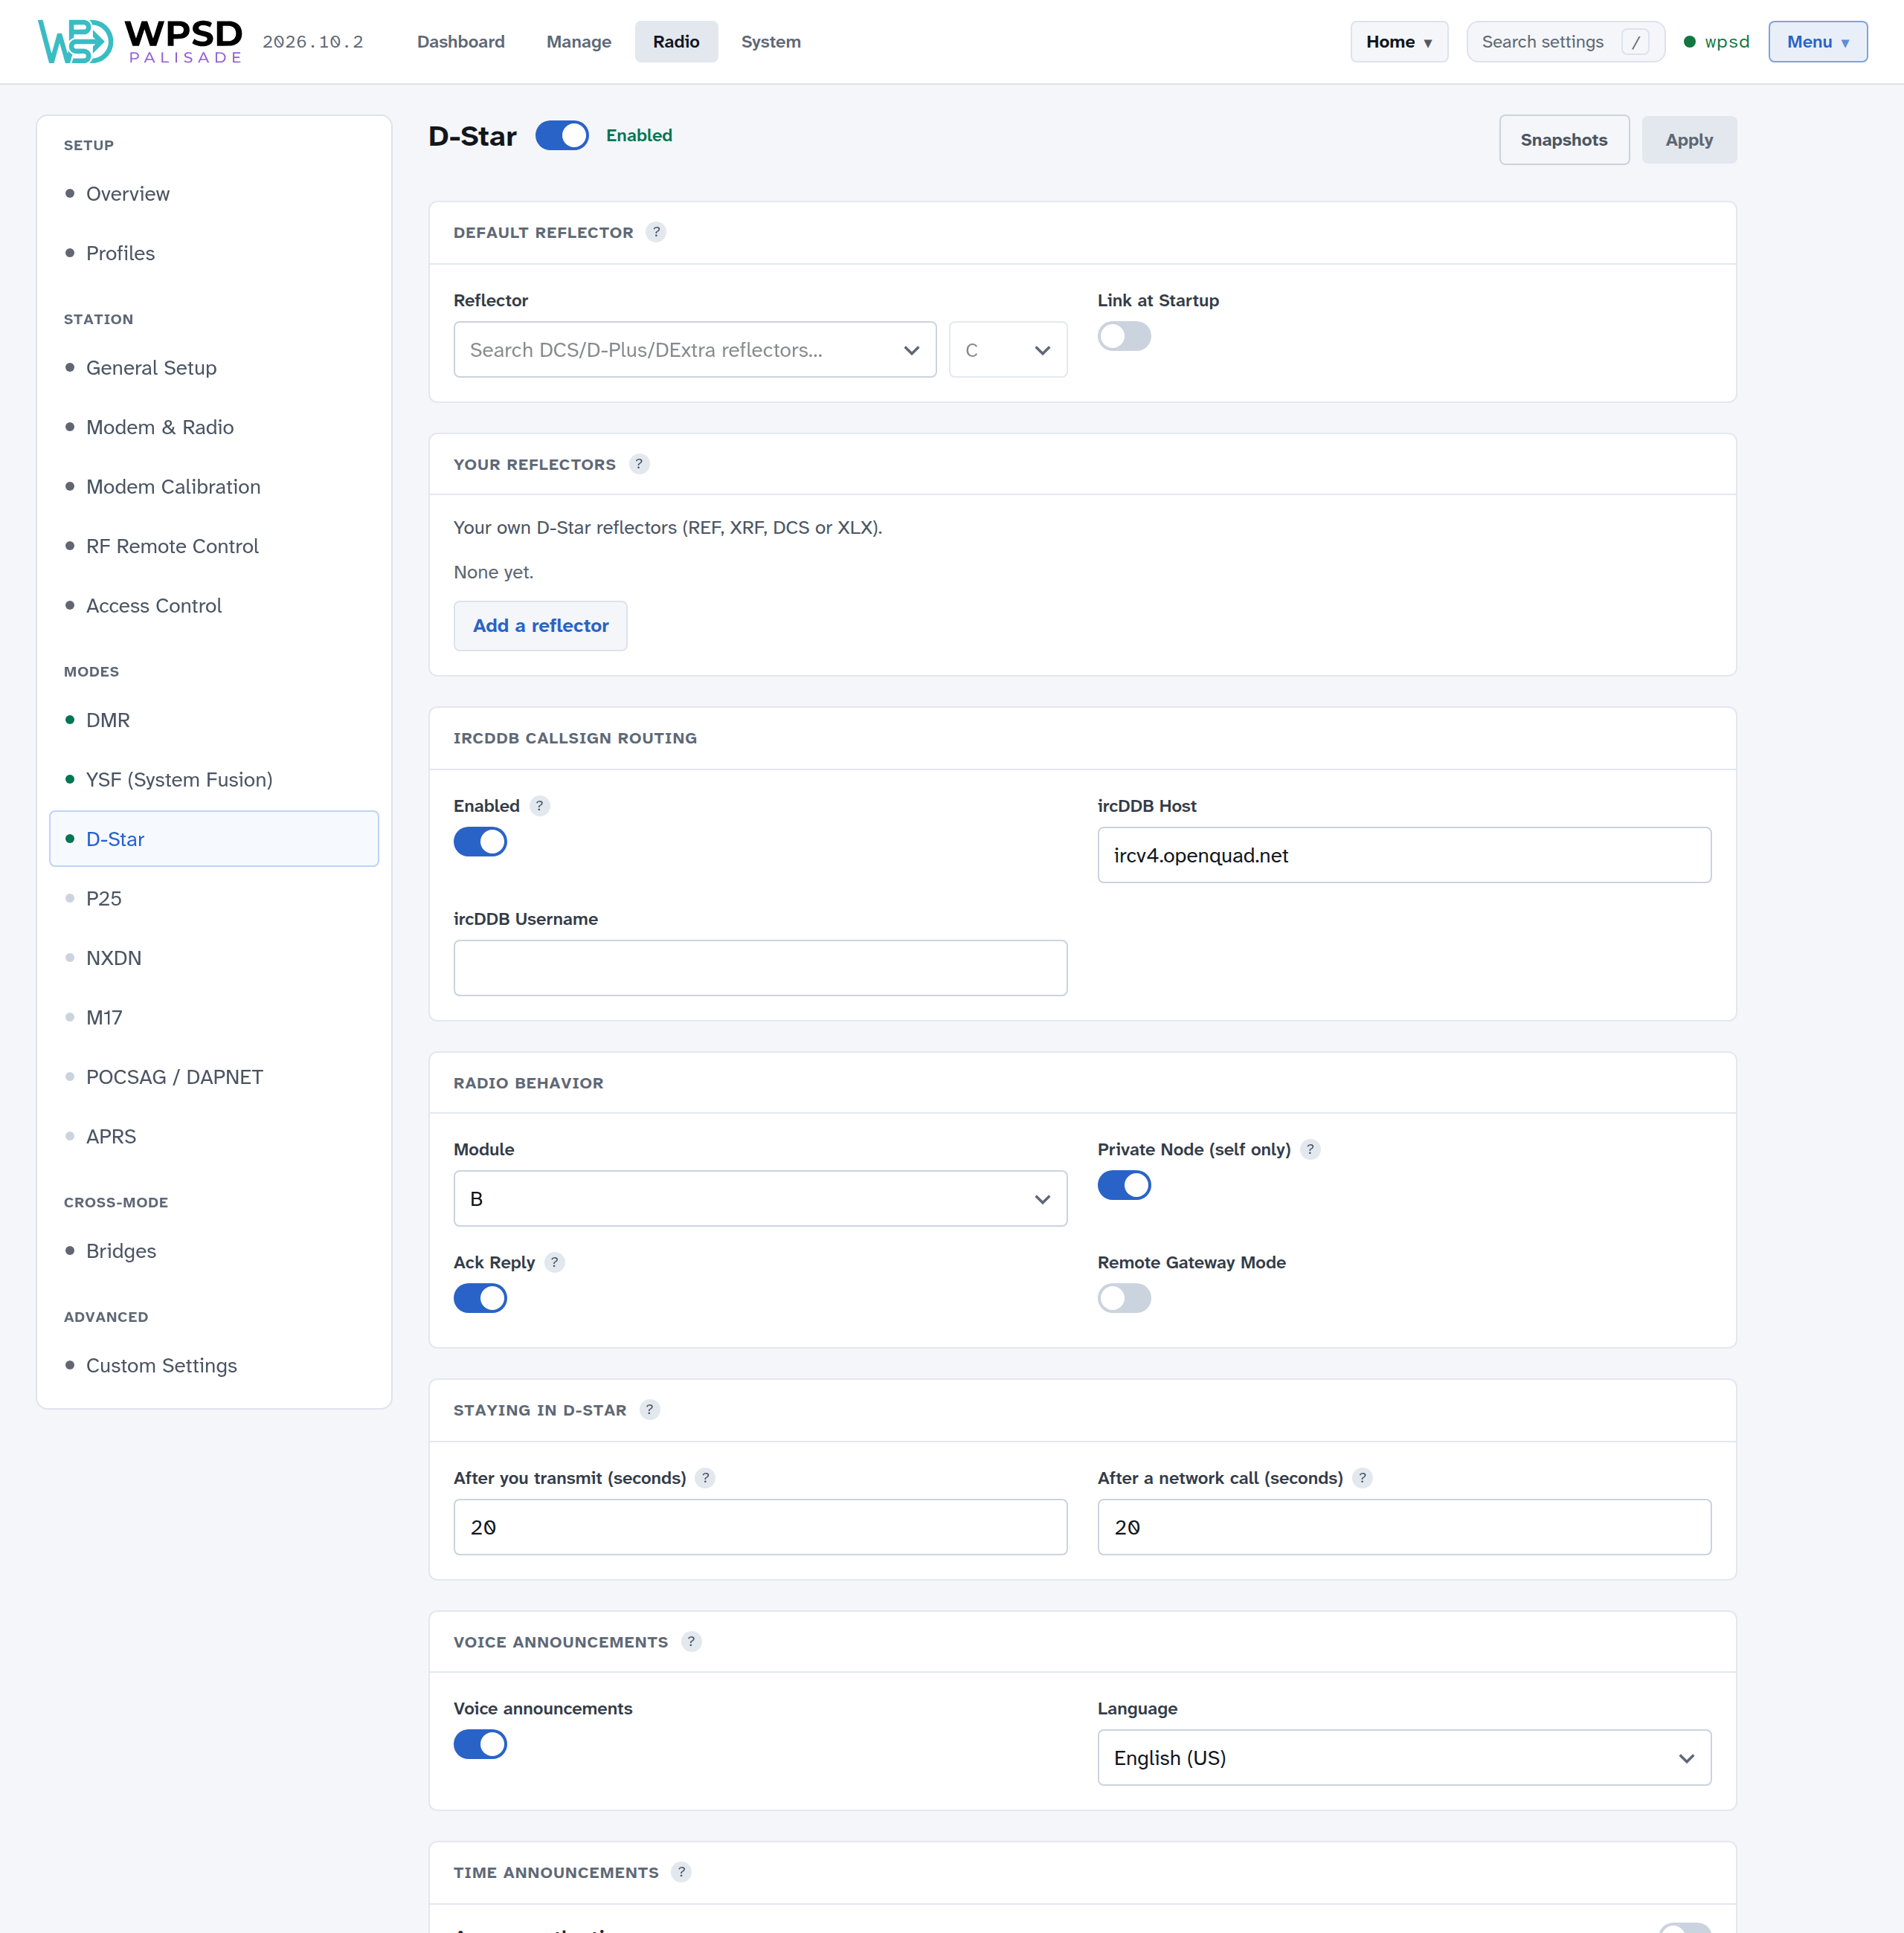Click the Snapshots button
Viewport: 1904px width, 1933px height.
(1564, 140)
